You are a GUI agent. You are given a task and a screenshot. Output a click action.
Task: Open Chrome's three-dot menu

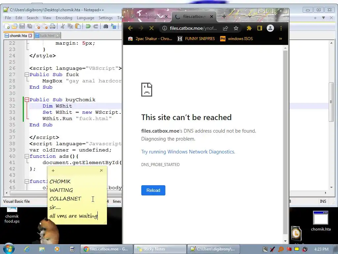tap(281, 28)
